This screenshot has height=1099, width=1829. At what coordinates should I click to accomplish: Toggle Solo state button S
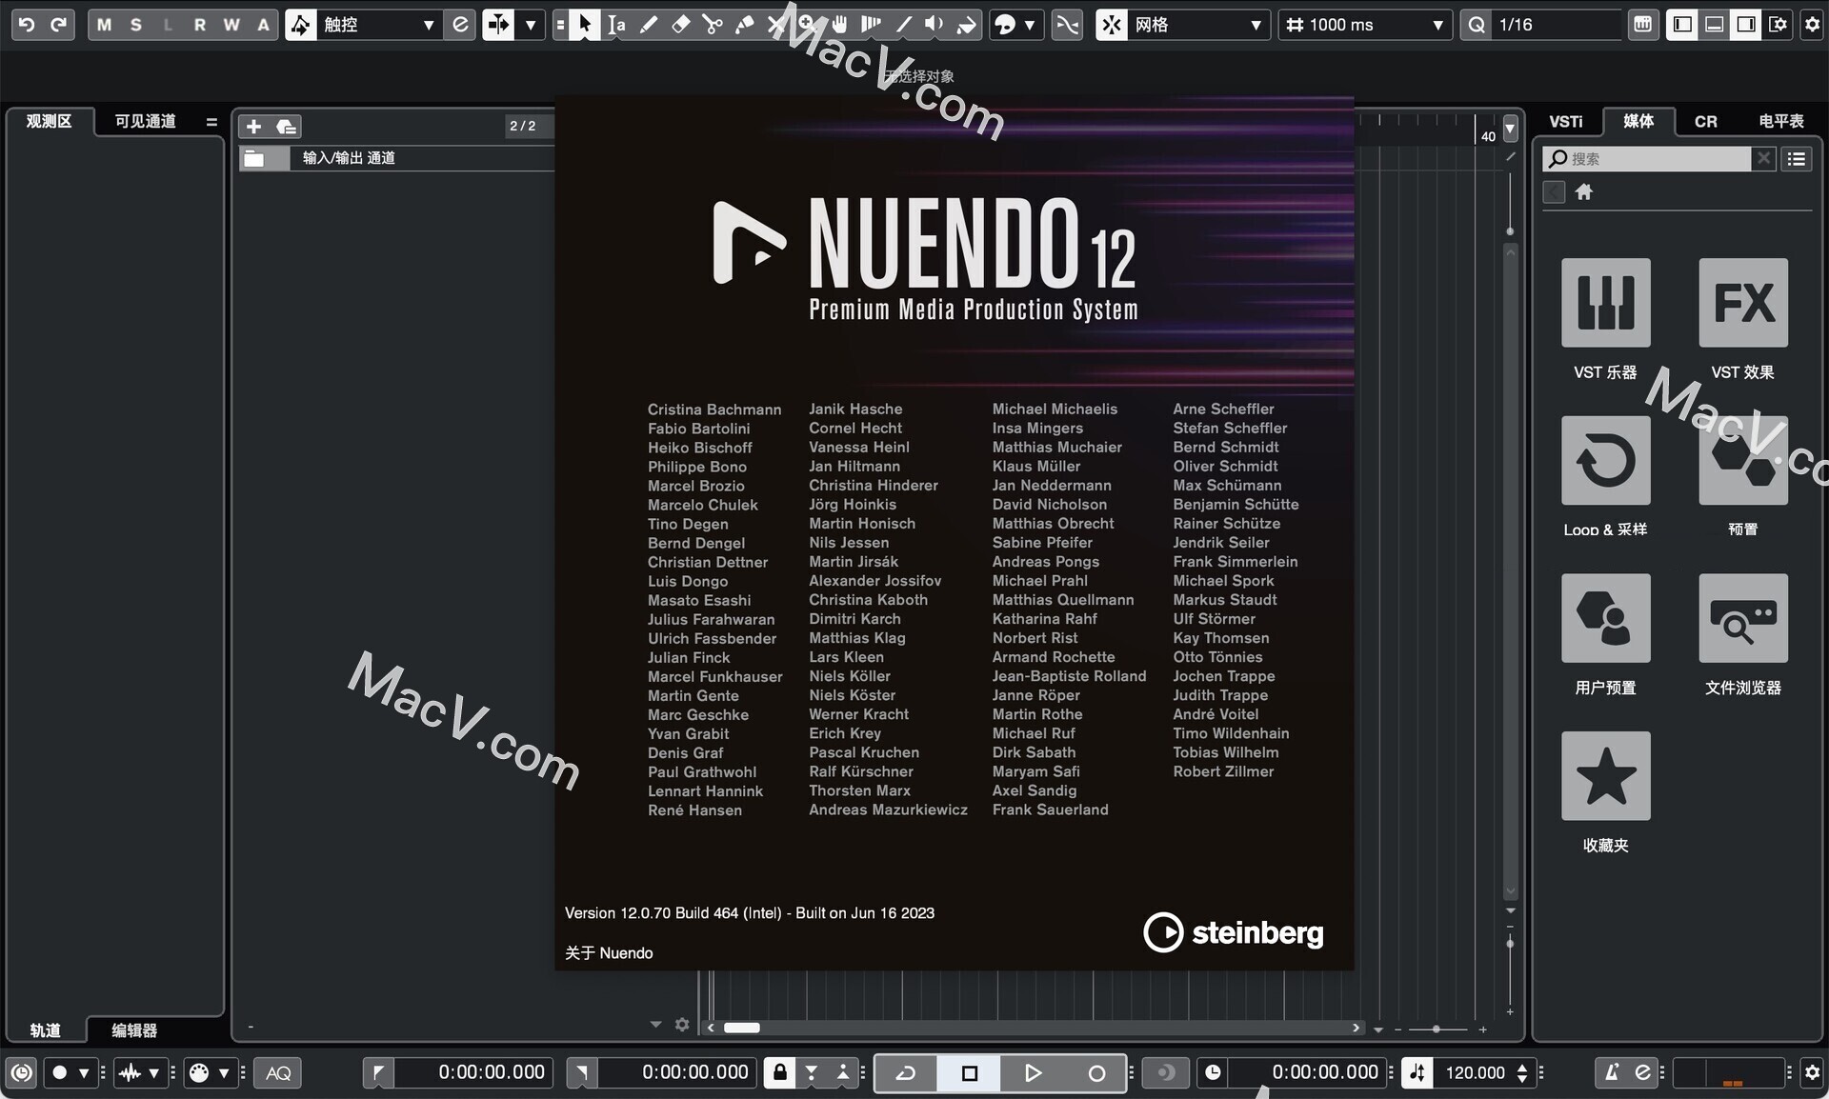pos(136,25)
